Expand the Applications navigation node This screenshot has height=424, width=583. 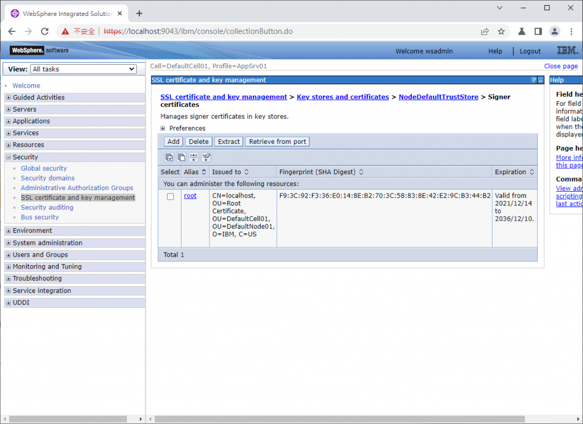coord(9,121)
